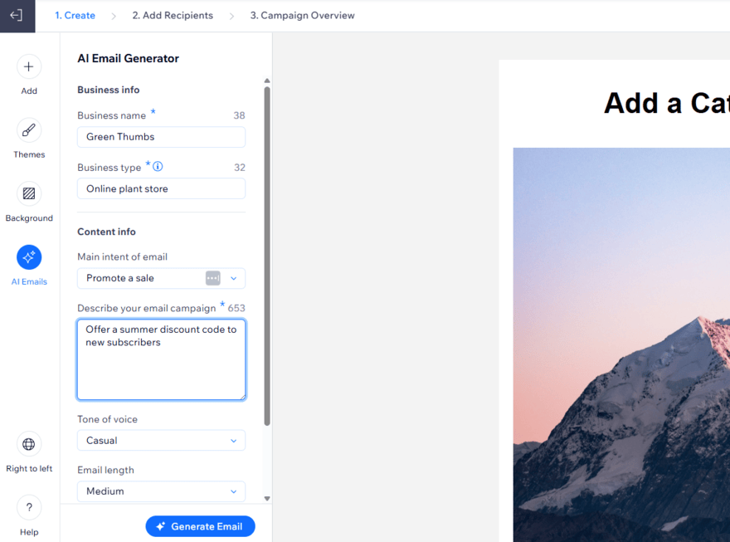The image size is (730, 542).
Task: Exit the editor via the top-left arrow icon
Action: pos(17,15)
